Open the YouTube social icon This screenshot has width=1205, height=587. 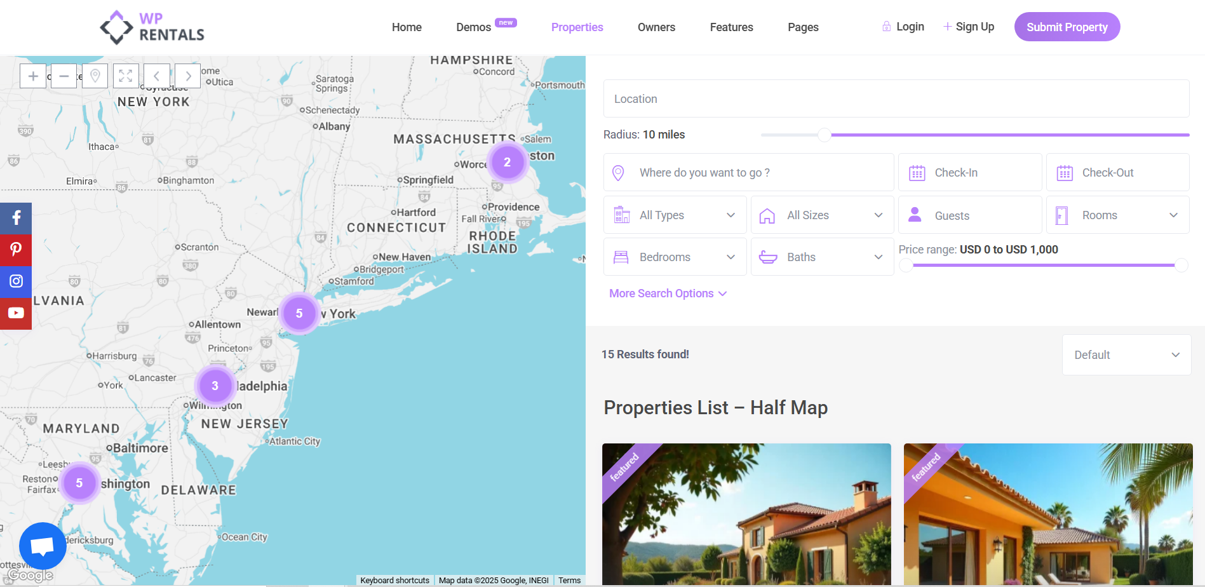click(16, 313)
